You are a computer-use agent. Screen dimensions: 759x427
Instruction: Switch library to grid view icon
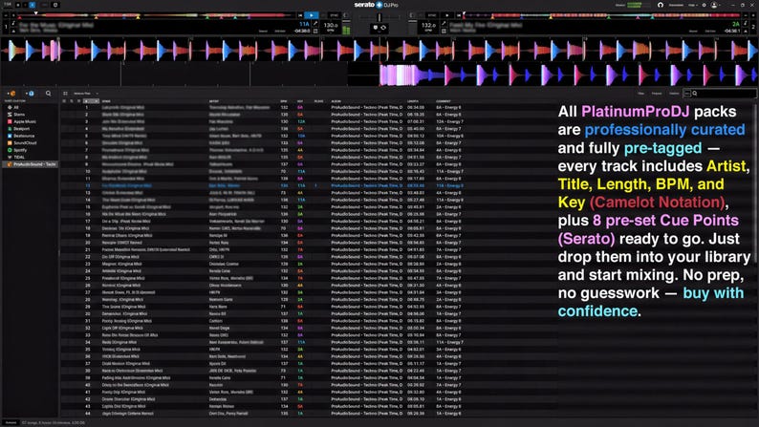point(65,94)
